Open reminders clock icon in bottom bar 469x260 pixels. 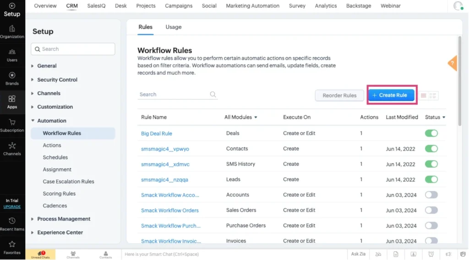(431, 255)
